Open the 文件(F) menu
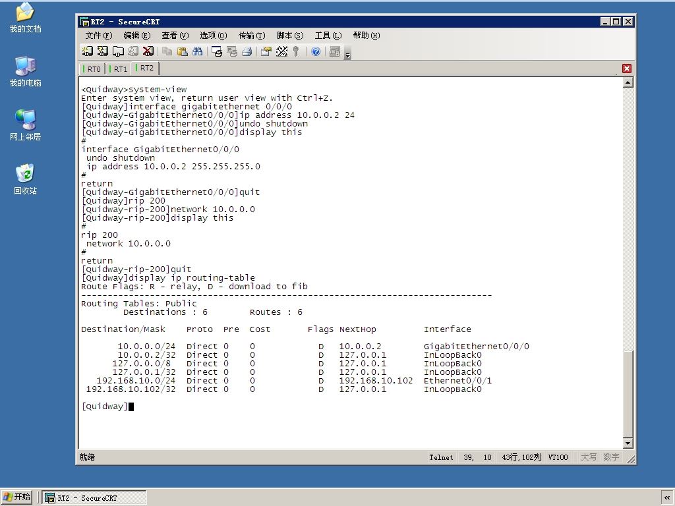 click(99, 36)
